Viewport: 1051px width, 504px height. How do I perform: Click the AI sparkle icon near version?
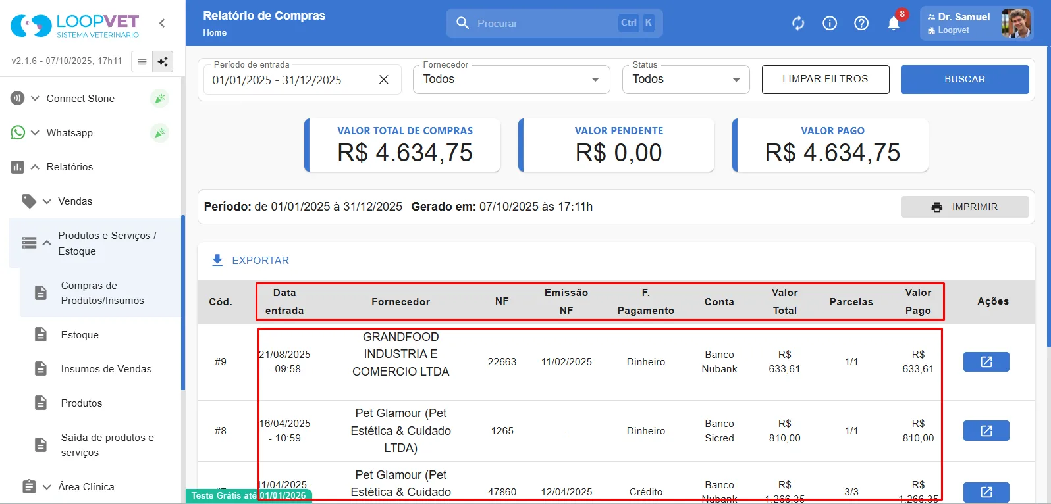pyautogui.click(x=162, y=62)
